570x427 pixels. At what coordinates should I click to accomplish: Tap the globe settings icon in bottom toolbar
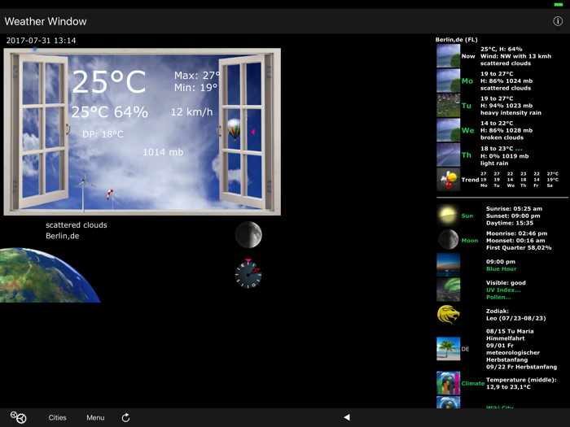coord(18,417)
